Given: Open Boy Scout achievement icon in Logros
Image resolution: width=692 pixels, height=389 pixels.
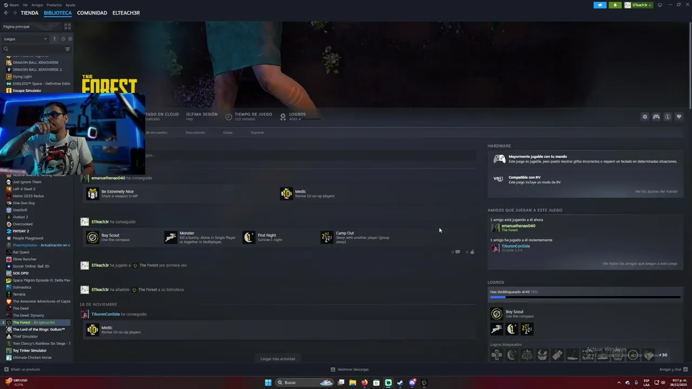Looking at the screenshot, I should pyautogui.click(x=496, y=313).
